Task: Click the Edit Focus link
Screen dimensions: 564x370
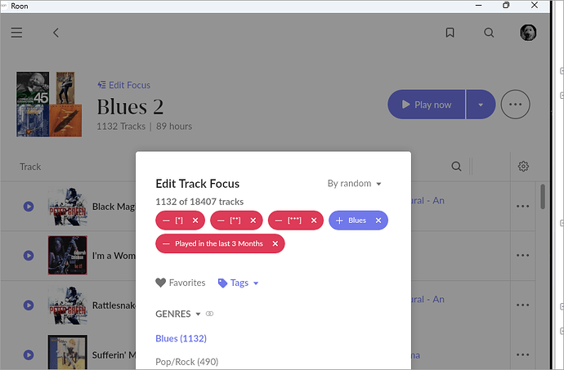Action: tap(124, 85)
